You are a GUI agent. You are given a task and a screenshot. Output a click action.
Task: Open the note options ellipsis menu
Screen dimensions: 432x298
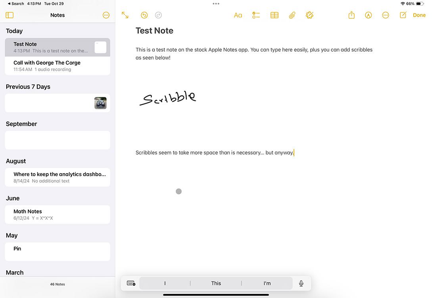click(x=386, y=15)
